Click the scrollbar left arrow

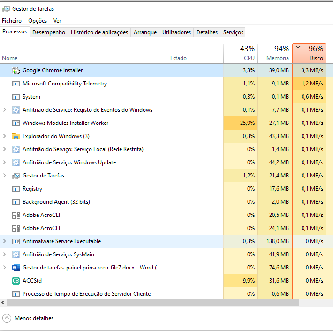3,302
